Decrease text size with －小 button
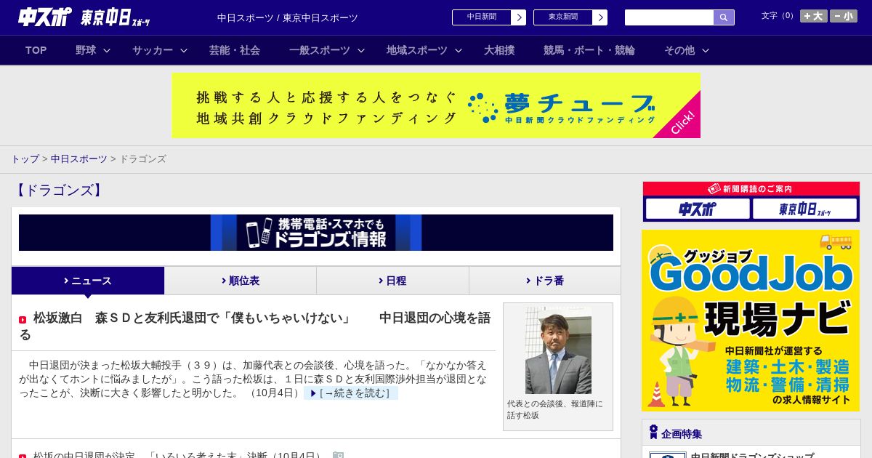The height and width of the screenshot is (458, 872). [x=844, y=16]
